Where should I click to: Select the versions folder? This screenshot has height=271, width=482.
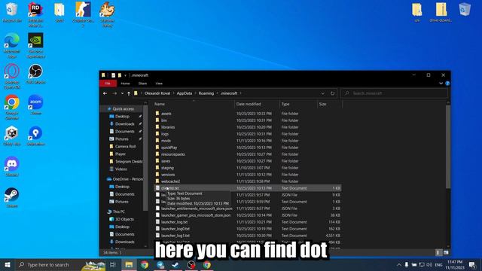[168, 175]
